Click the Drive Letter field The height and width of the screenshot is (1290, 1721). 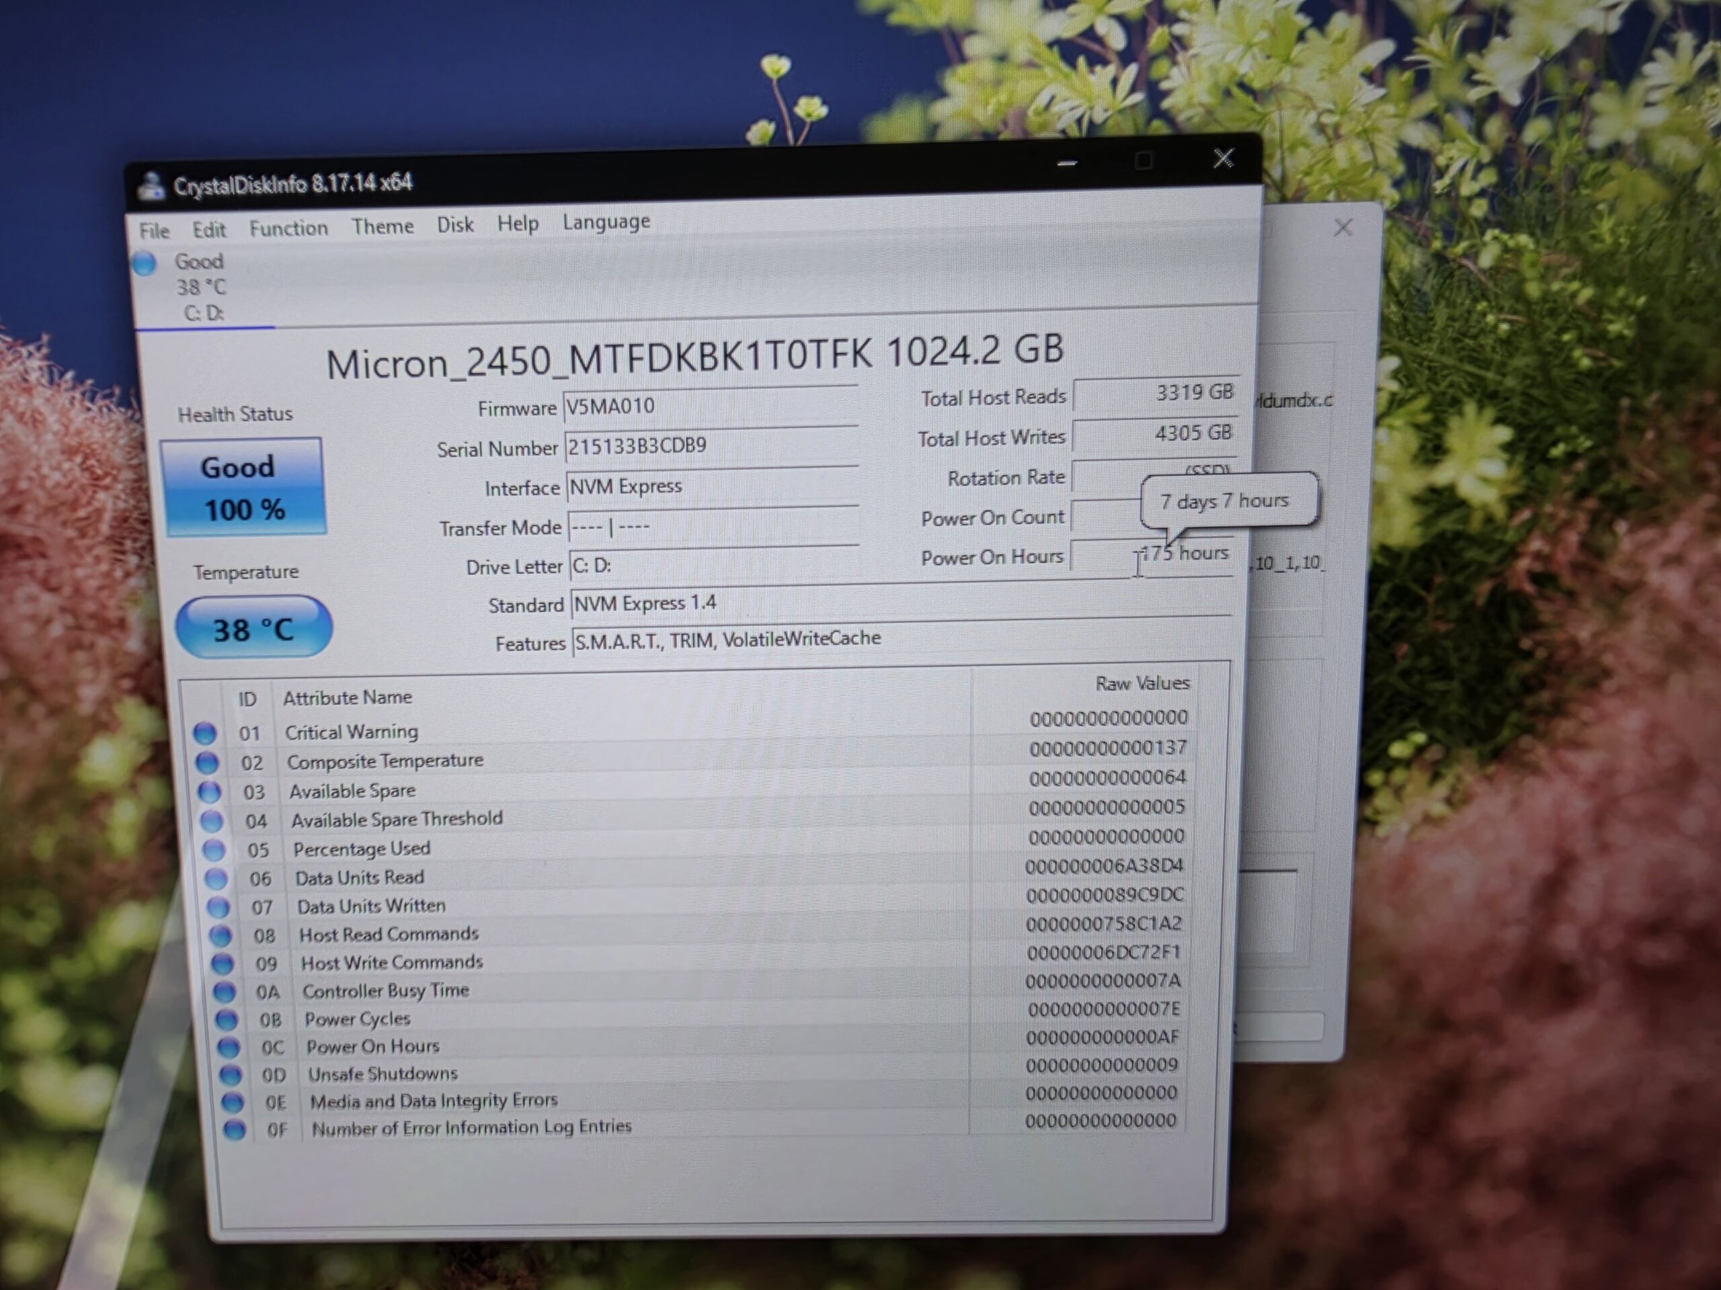(715, 564)
